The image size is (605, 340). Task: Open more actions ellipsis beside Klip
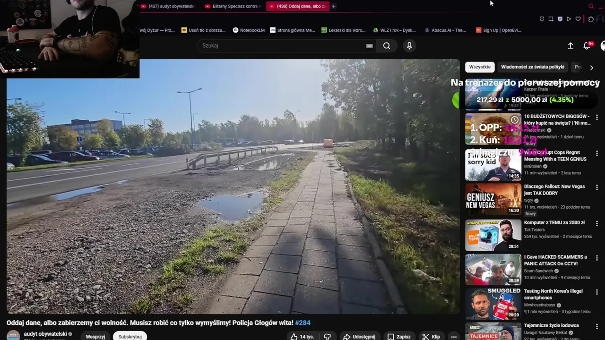pos(454,337)
